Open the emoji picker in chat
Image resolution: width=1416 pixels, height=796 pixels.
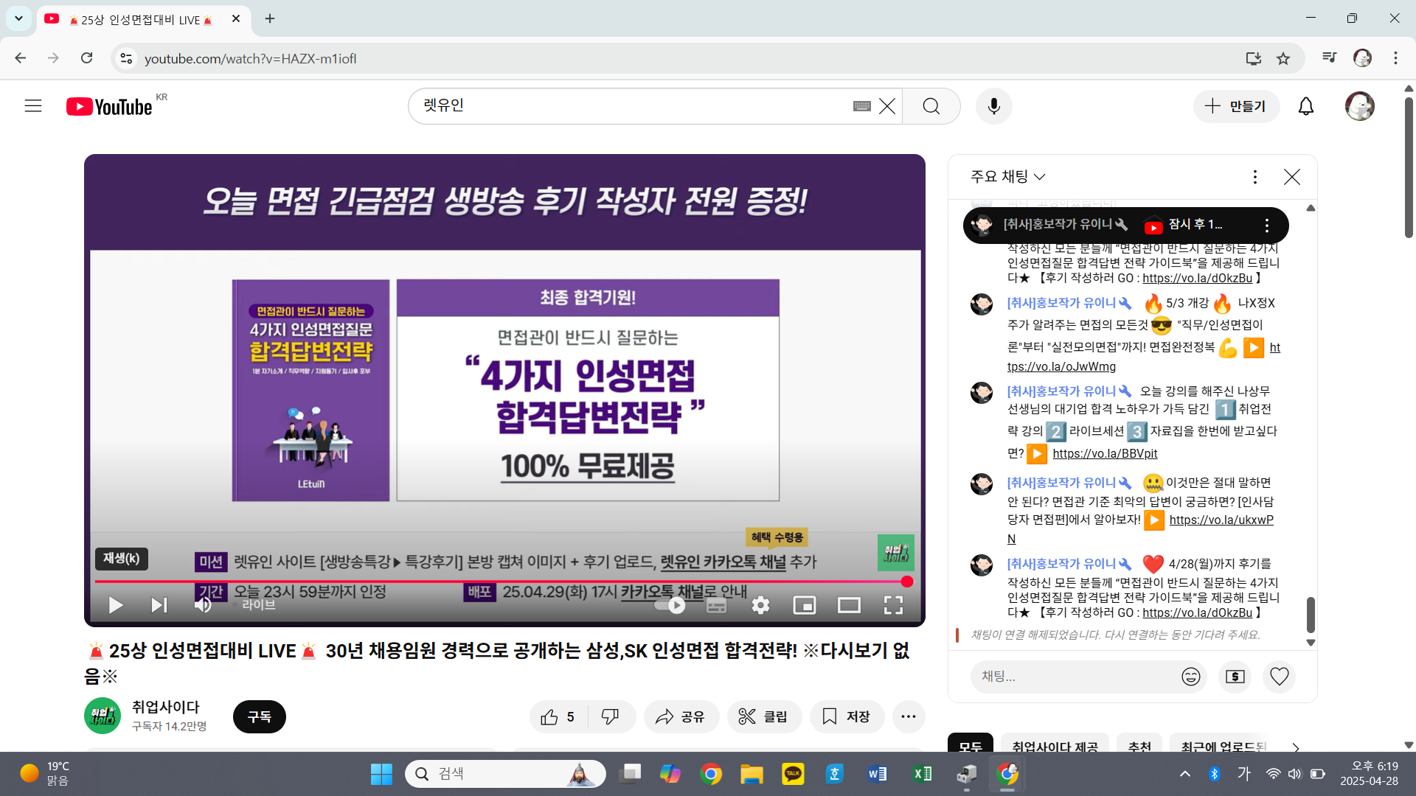(x=1190, y=677)
